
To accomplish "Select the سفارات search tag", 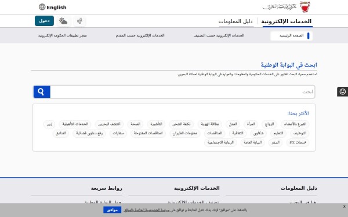I will tap(118, 133).
